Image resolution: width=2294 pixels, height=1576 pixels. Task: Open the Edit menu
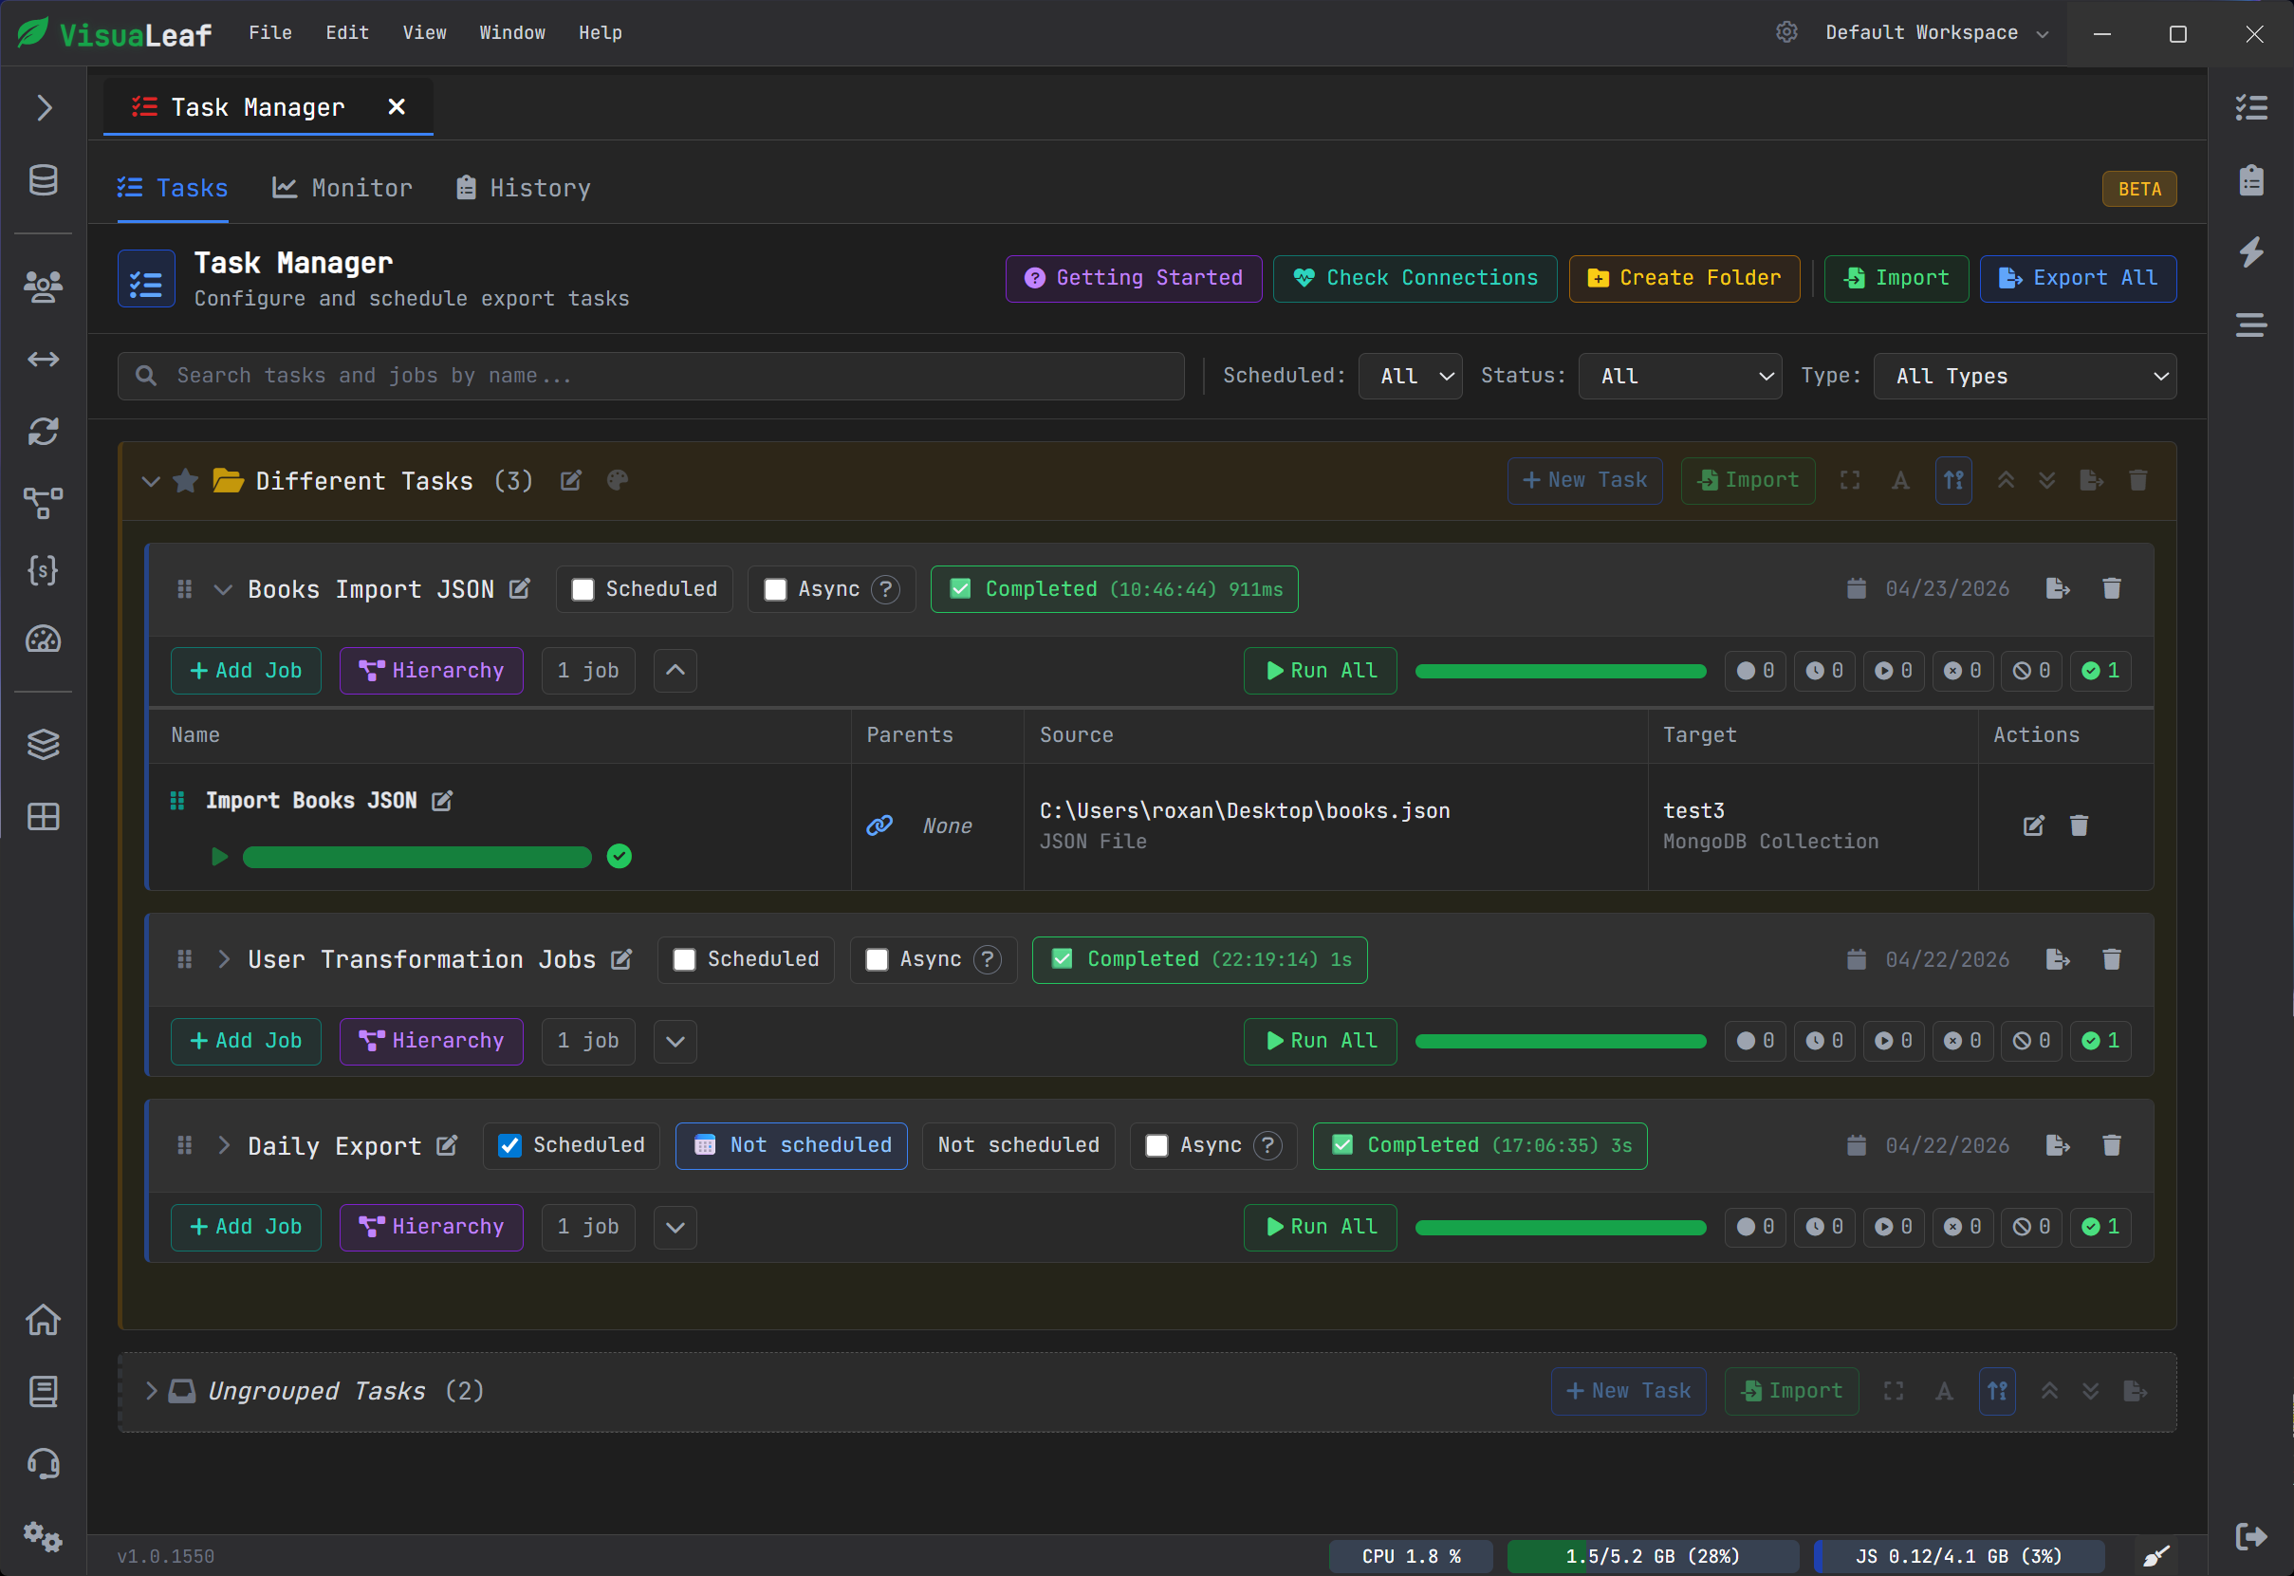coord(347,32)
